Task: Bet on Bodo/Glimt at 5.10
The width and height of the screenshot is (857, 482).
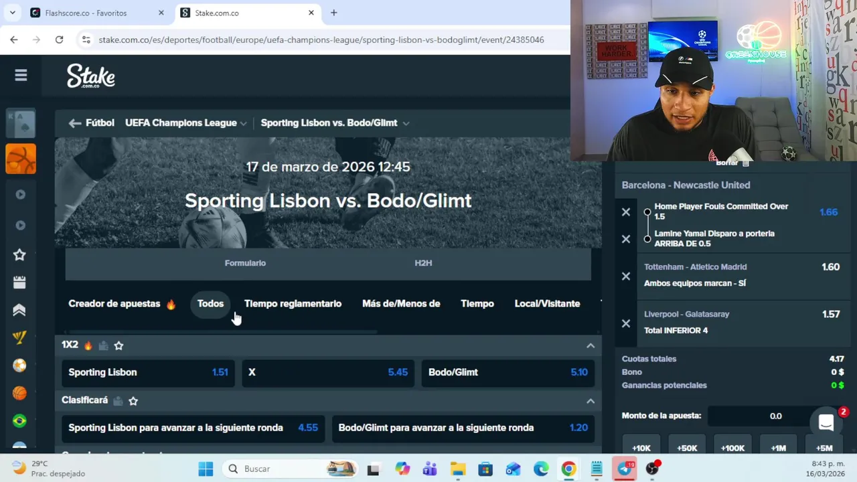Action: (x=508, y=373)
